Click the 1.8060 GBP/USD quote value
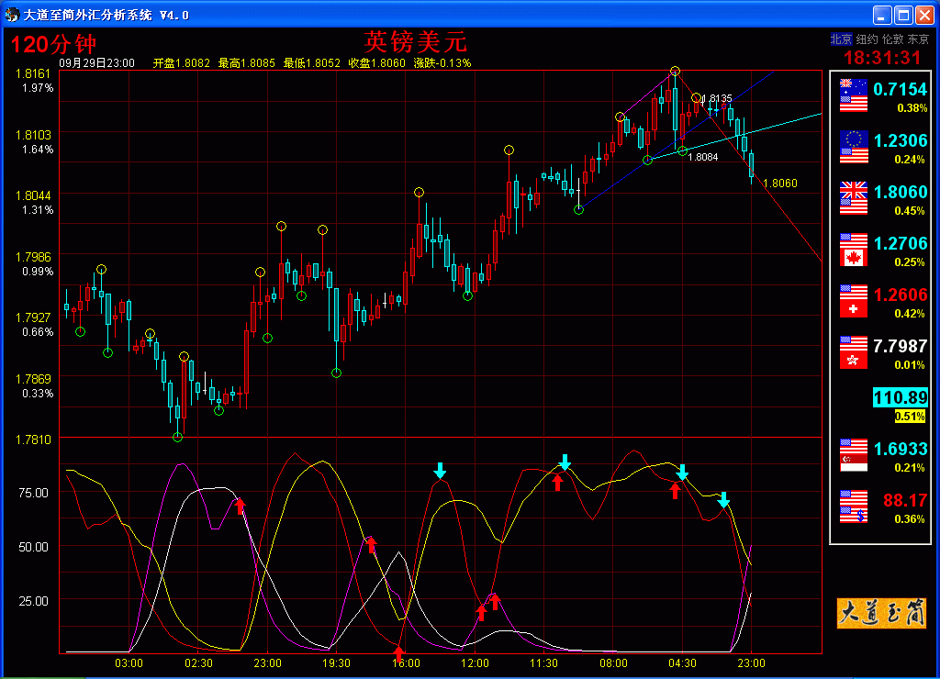Image resolution: width=940 pixels, height=679 pixels. tap(900, 192)
